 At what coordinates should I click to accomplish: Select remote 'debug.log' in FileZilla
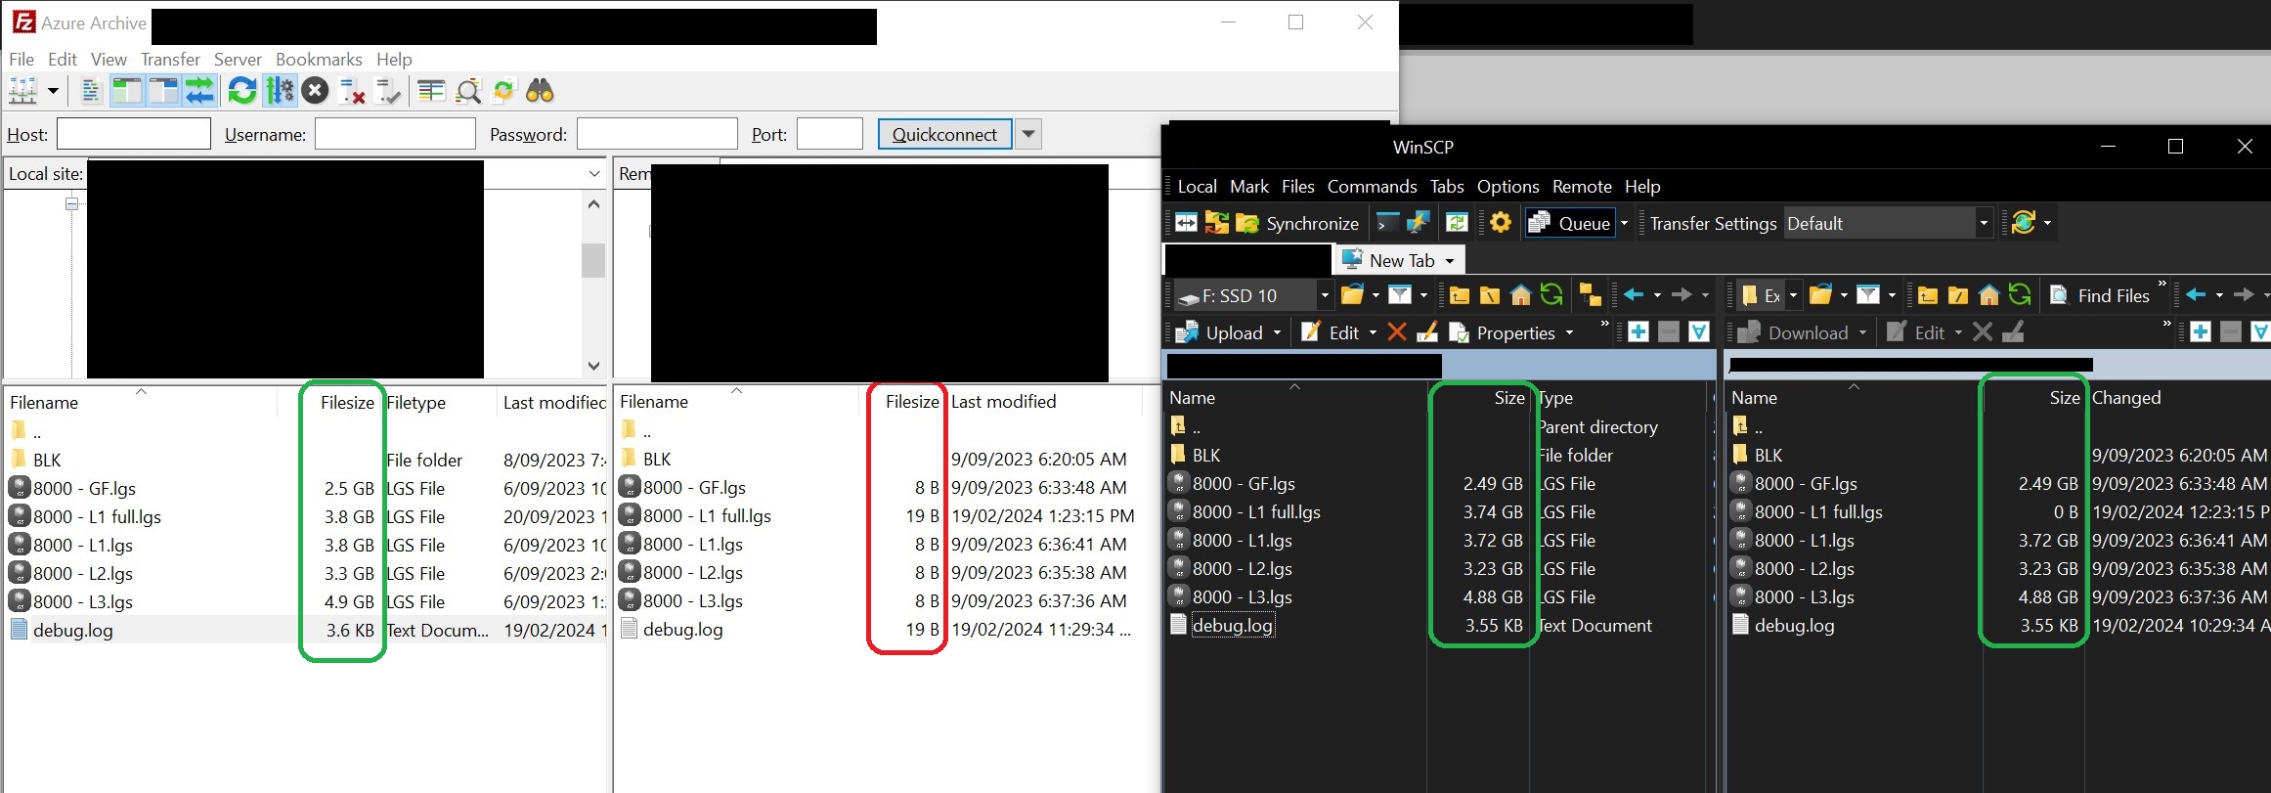[682, 629]
